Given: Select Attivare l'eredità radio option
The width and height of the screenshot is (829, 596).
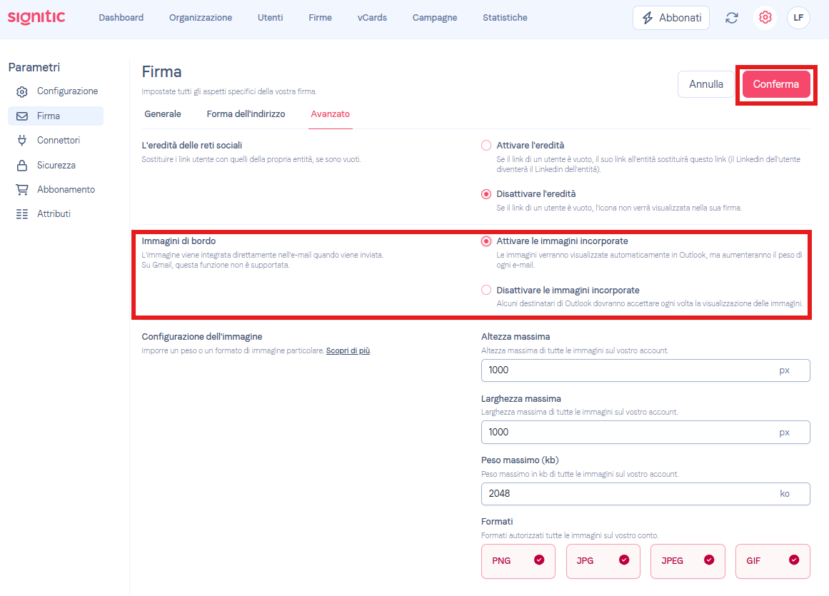Looking at the screenshot, I should 486,146.
